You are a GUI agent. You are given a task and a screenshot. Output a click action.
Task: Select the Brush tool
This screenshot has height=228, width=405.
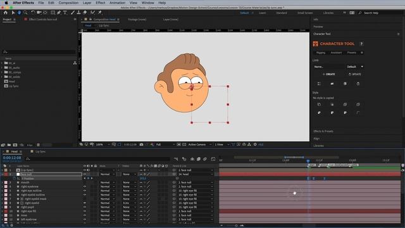[73, 13]
